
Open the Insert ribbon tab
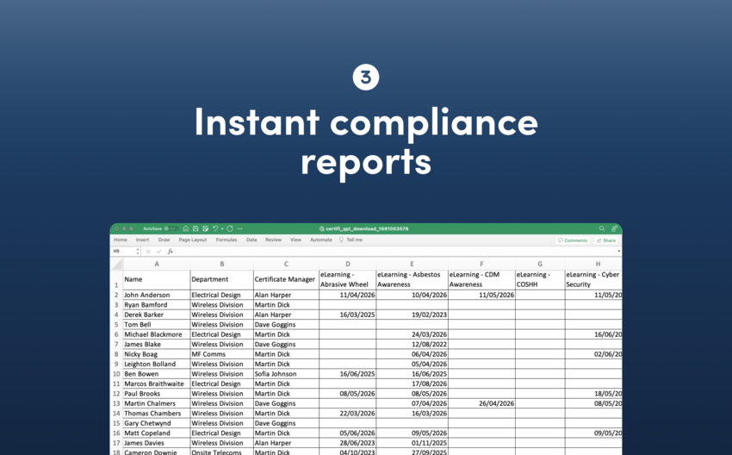pos(142,240)
